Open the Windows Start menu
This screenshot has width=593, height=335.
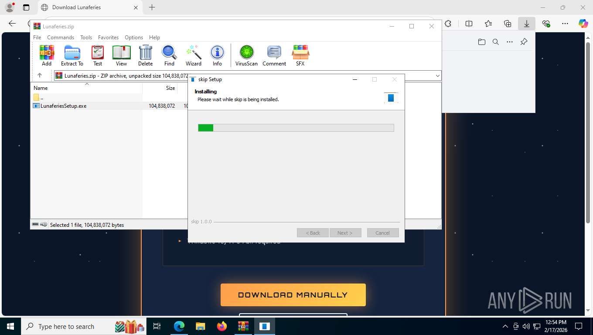point(10,326)
